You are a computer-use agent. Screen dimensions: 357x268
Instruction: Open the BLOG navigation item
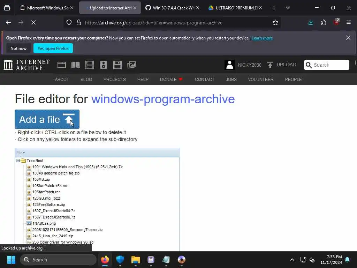pos(86,79)
